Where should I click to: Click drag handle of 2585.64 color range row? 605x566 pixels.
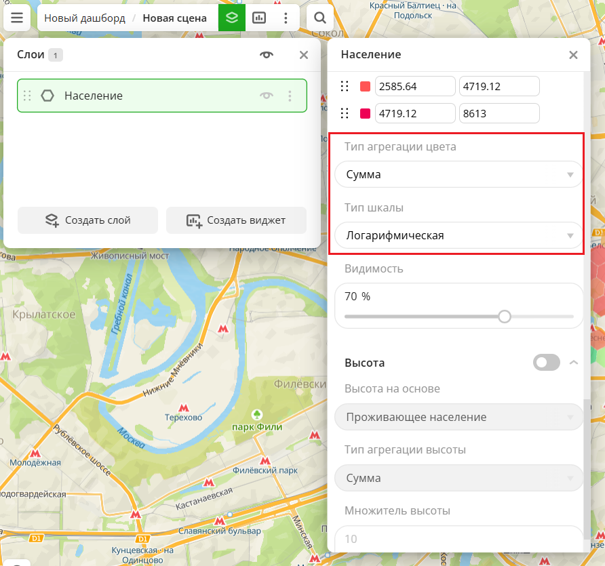pyautogui.click(x=345, y=87)
